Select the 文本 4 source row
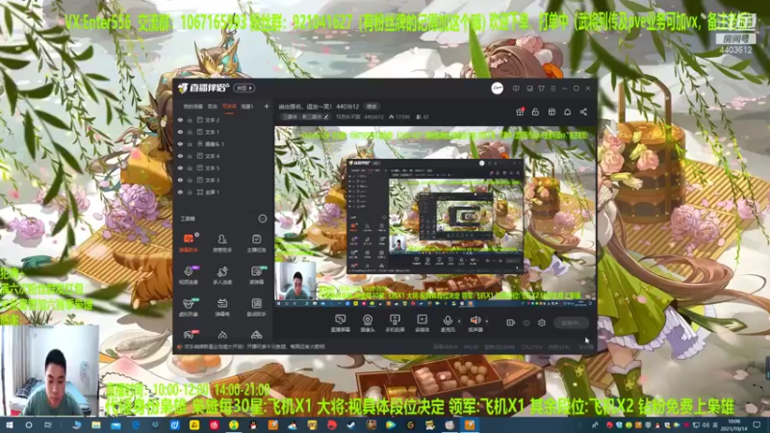Image resolution: width=770 pixels, height=433 pixels. pyautogui.click(x=224, y=156)
